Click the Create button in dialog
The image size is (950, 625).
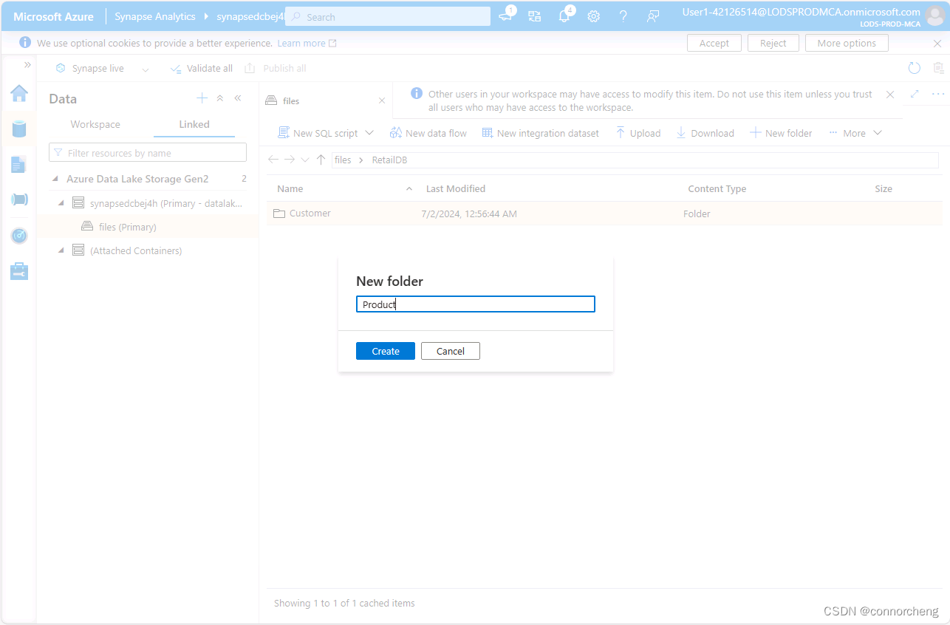tap(386, 351)
